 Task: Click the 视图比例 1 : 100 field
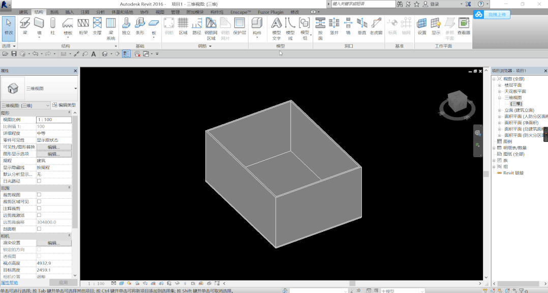pyautogui.click(x=54, y=120)
